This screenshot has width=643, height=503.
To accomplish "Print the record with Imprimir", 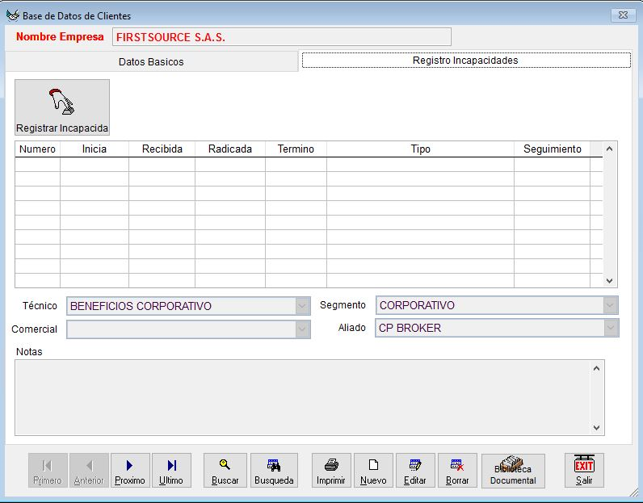I will [x=331, y=470].
